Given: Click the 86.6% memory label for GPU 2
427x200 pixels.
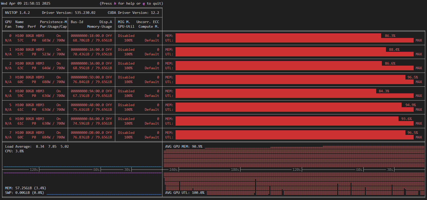Looking at the screenshot, I should [390, 63].
